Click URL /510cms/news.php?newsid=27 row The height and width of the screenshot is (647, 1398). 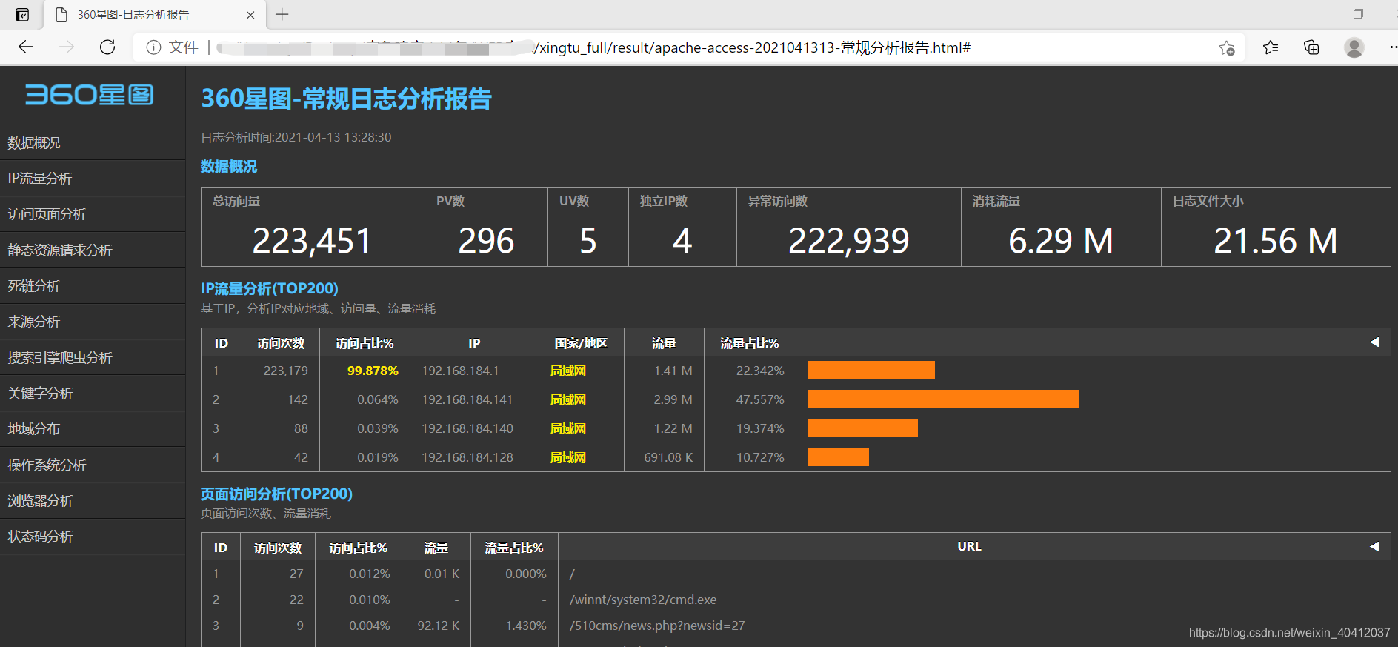tap(657, 626)
